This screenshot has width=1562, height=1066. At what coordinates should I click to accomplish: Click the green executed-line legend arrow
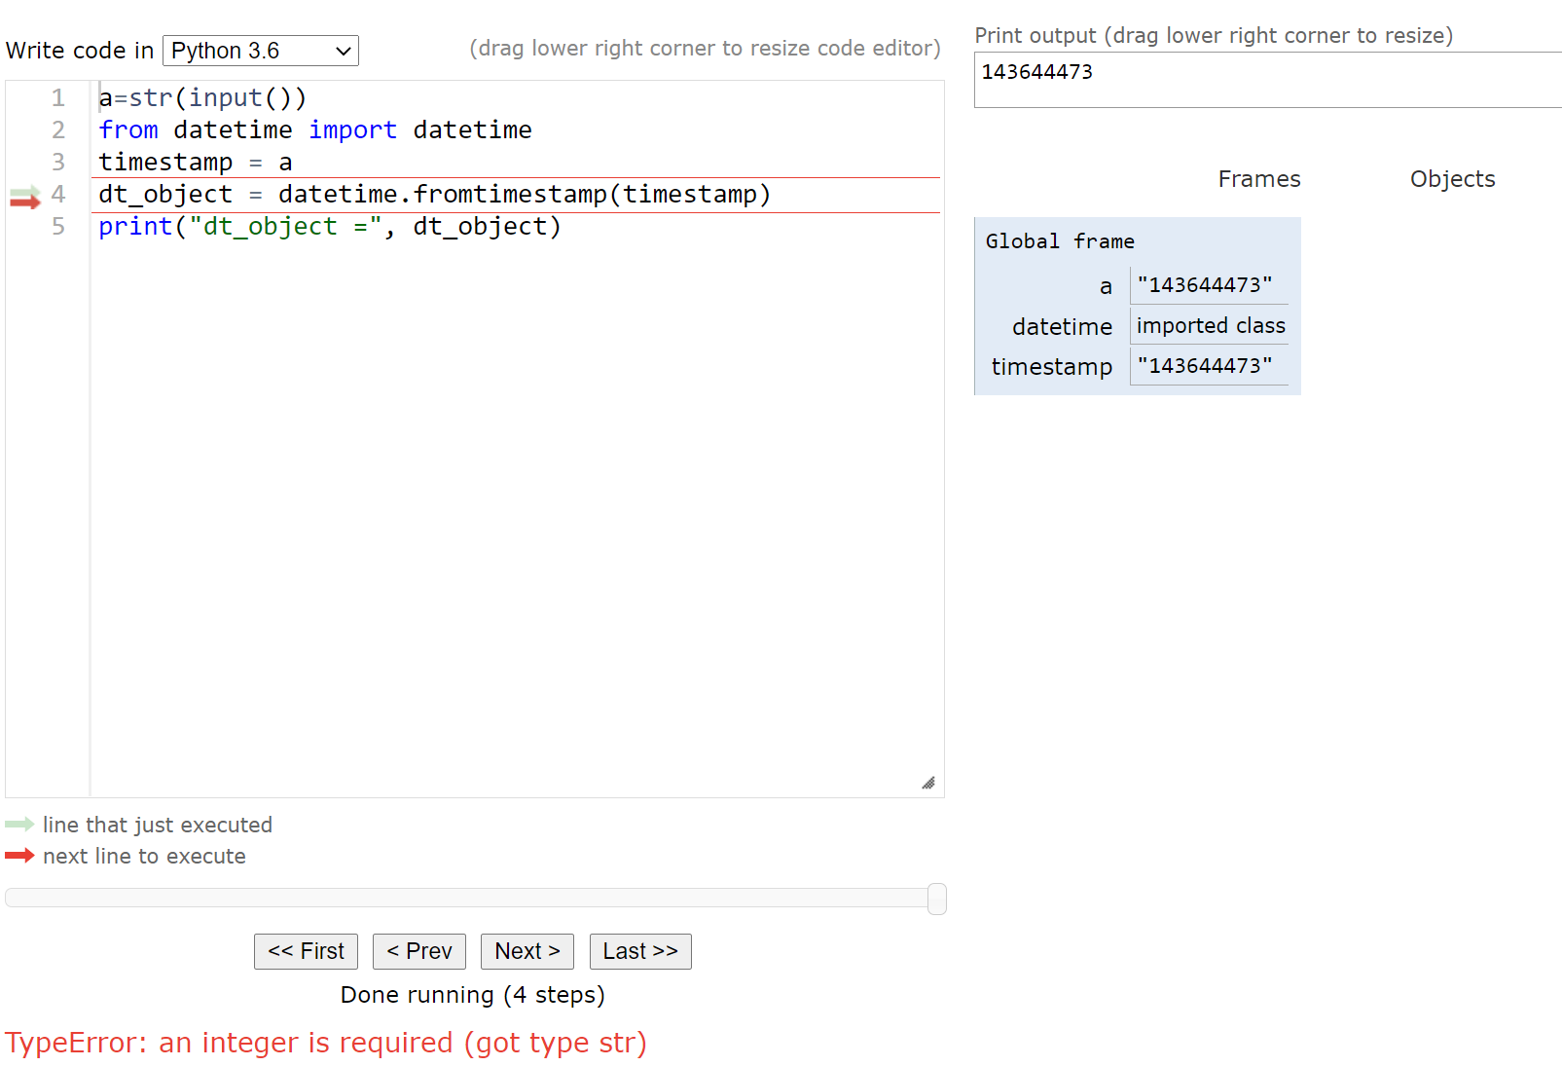pyautogui.click(x=19, y=825)
